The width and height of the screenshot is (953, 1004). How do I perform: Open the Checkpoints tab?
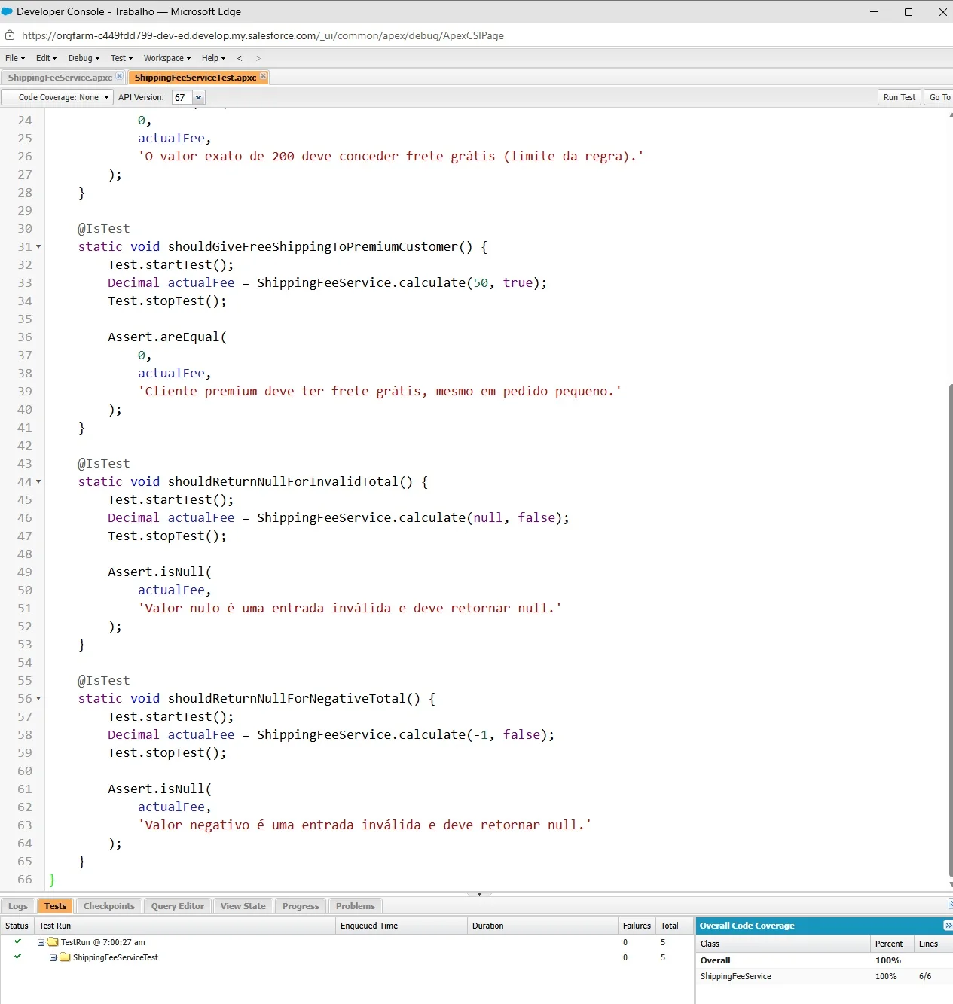pos(108,906)
